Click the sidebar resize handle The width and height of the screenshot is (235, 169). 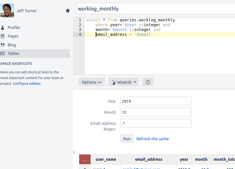point(74,152)
